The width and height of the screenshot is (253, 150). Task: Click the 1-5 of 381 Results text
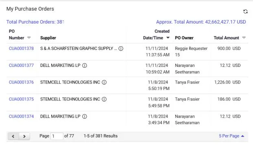pyautogui.click(x=100, y=136)
